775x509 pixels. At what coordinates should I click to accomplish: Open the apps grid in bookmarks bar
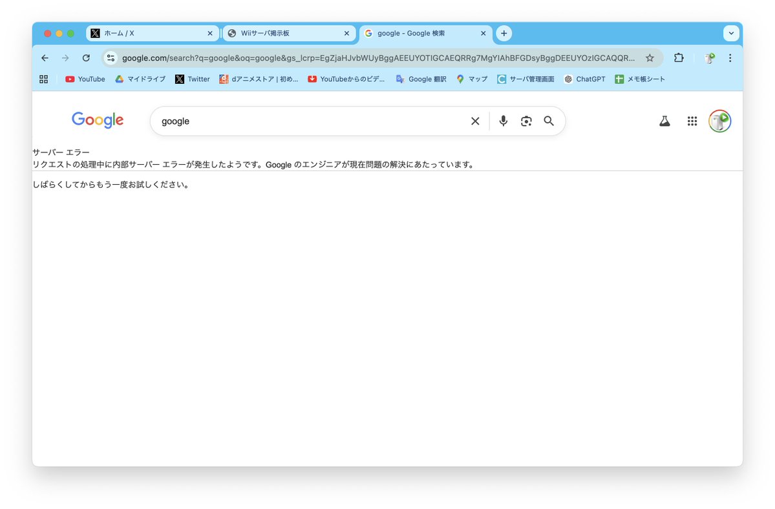pyautogui.click(x=43, y=79)
